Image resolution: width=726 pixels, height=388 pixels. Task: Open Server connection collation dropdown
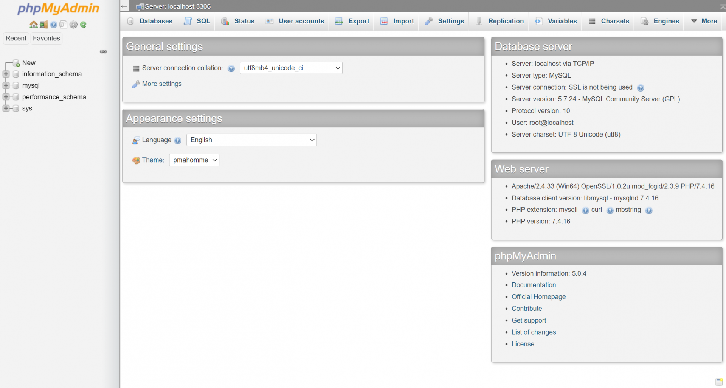tap(291, 68)
